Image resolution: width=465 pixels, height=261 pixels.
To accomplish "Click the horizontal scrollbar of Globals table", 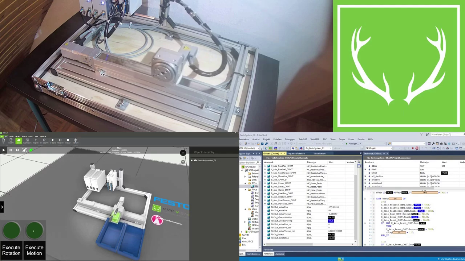I will [308, 245].
